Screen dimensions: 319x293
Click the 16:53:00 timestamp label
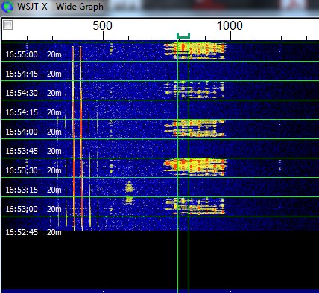click(22, 209)
